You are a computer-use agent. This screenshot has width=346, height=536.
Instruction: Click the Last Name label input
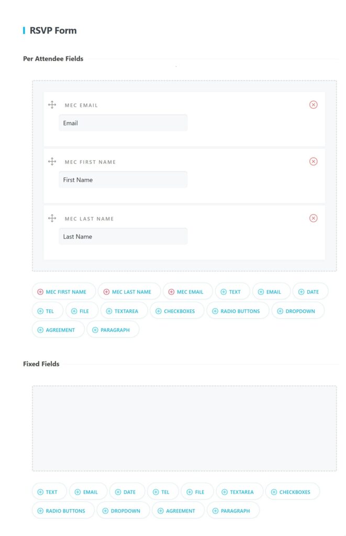pos(123,237)
